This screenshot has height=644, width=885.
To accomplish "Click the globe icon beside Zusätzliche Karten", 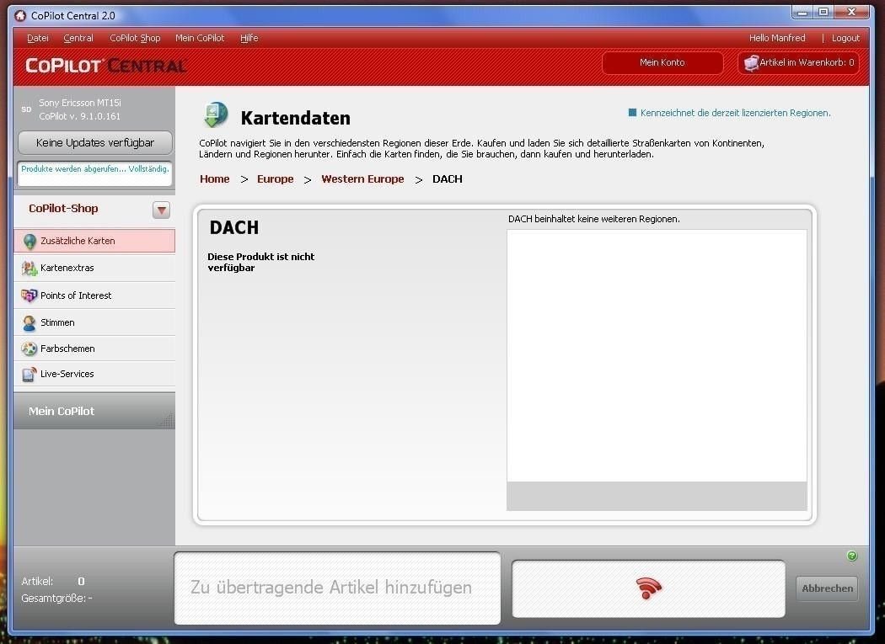I will [x=29, y=242].
